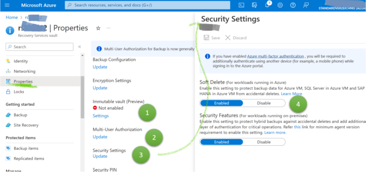366x172 pixels.
Task: Open the help question mark icon
Action: tap(293, 5)
